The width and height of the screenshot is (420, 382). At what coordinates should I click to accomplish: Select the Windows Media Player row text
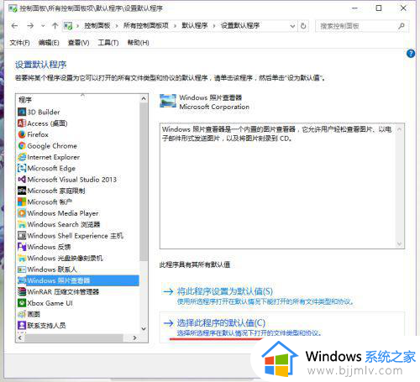pyautogui.click(x=63, y=213)
